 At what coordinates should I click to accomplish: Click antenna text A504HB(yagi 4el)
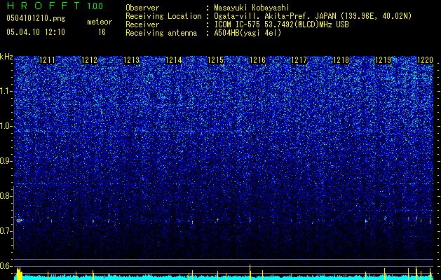tap(247, 33)
